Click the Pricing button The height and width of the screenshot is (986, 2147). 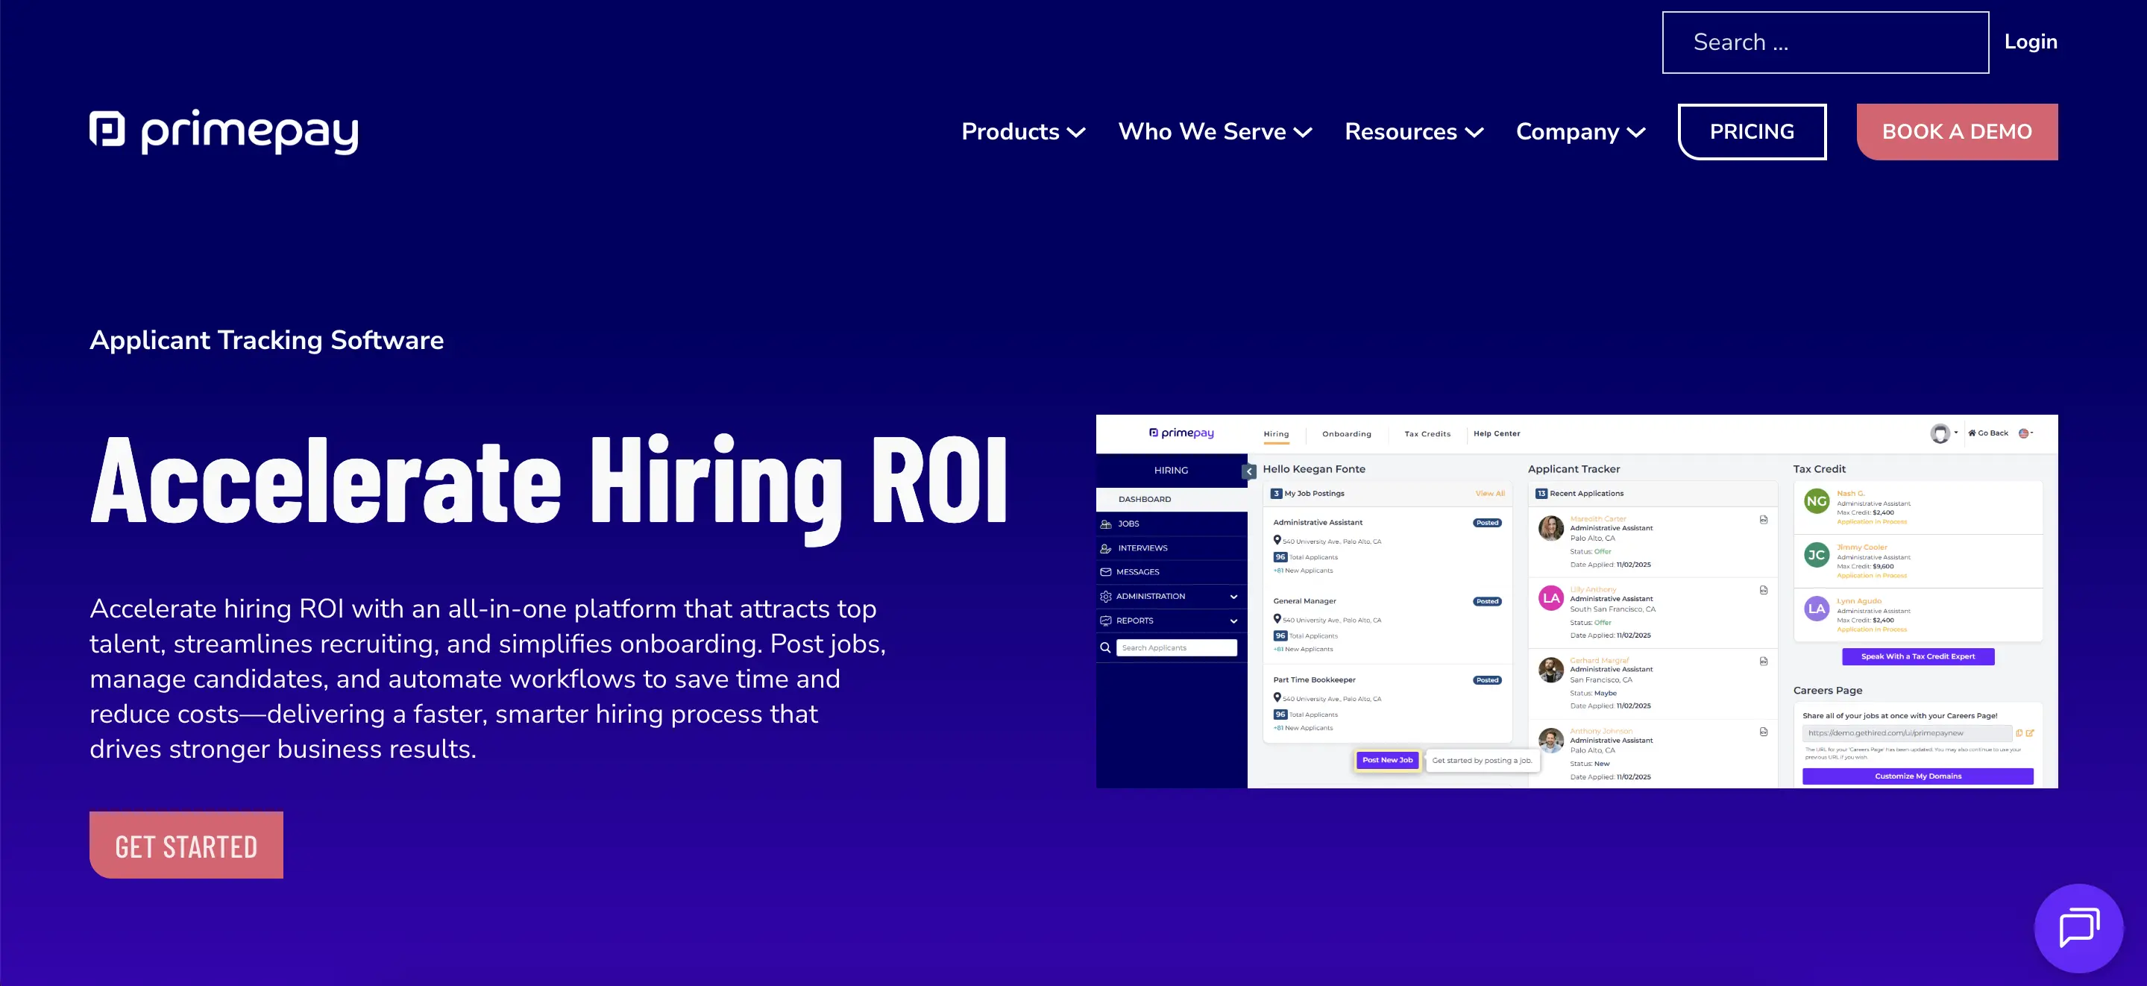click(x=1752, y=132)
